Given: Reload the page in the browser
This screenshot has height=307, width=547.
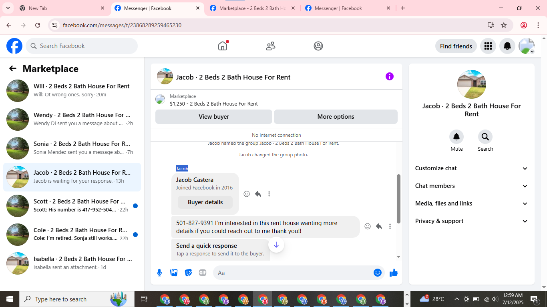Looking at the screenshot, I should point(38,25).
